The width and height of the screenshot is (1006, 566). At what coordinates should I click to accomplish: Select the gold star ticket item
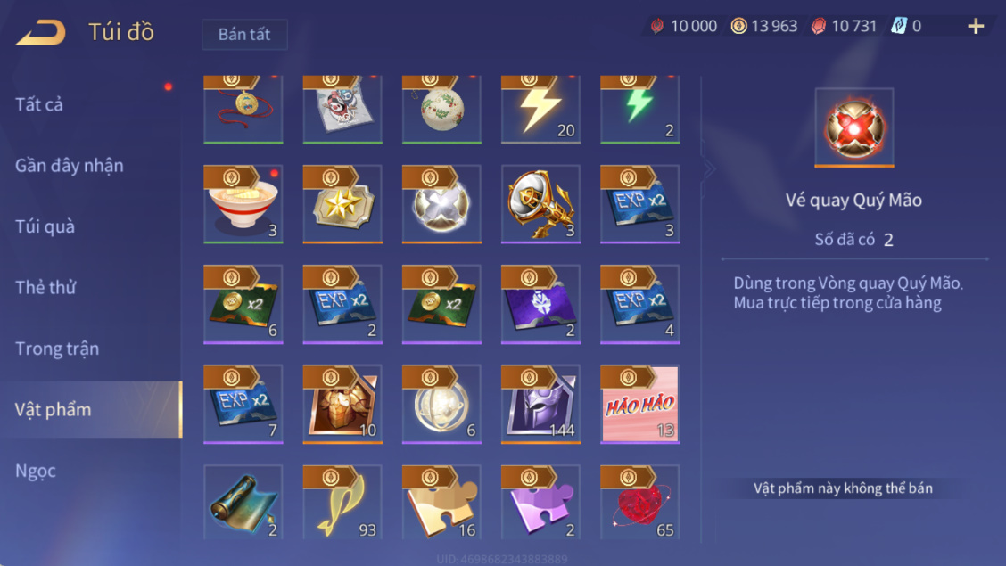point(342,204)
